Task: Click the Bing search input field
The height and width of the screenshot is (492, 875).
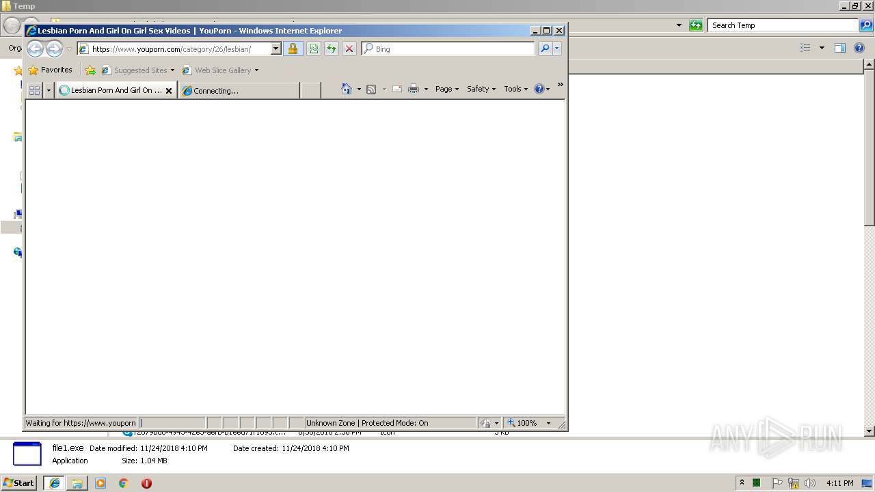Action: [x=448, y=49]
